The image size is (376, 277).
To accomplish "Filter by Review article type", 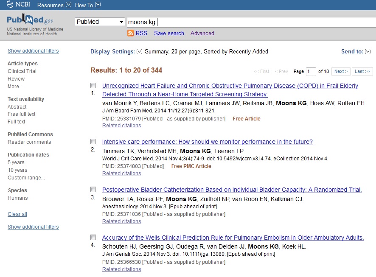I will [16, 79].
